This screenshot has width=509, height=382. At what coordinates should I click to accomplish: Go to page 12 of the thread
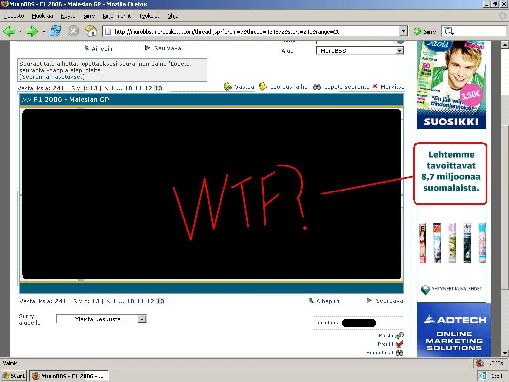[148, 88]
